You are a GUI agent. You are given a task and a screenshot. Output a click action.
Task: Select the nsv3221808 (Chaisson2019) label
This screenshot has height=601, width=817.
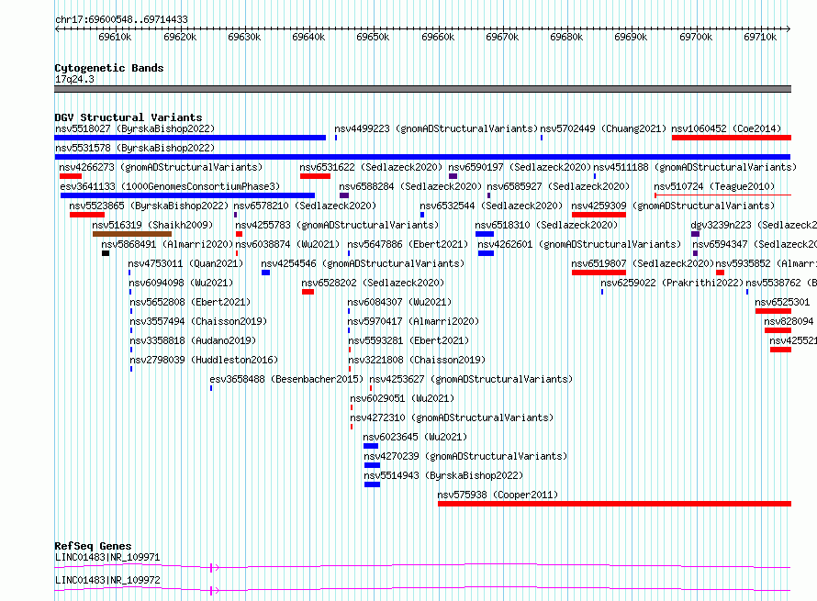[x=417, y=360]
